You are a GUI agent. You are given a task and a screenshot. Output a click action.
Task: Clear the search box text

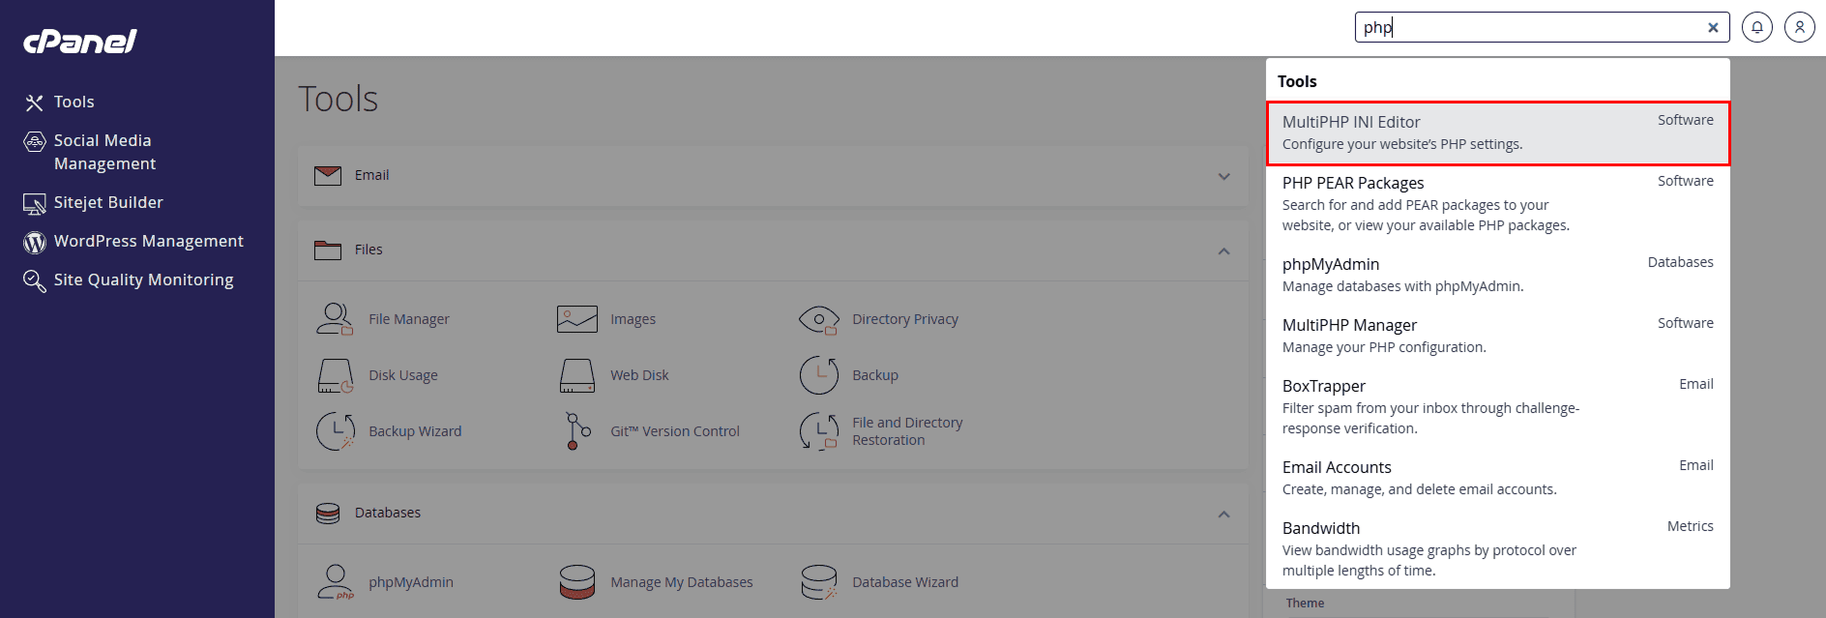1712,27
